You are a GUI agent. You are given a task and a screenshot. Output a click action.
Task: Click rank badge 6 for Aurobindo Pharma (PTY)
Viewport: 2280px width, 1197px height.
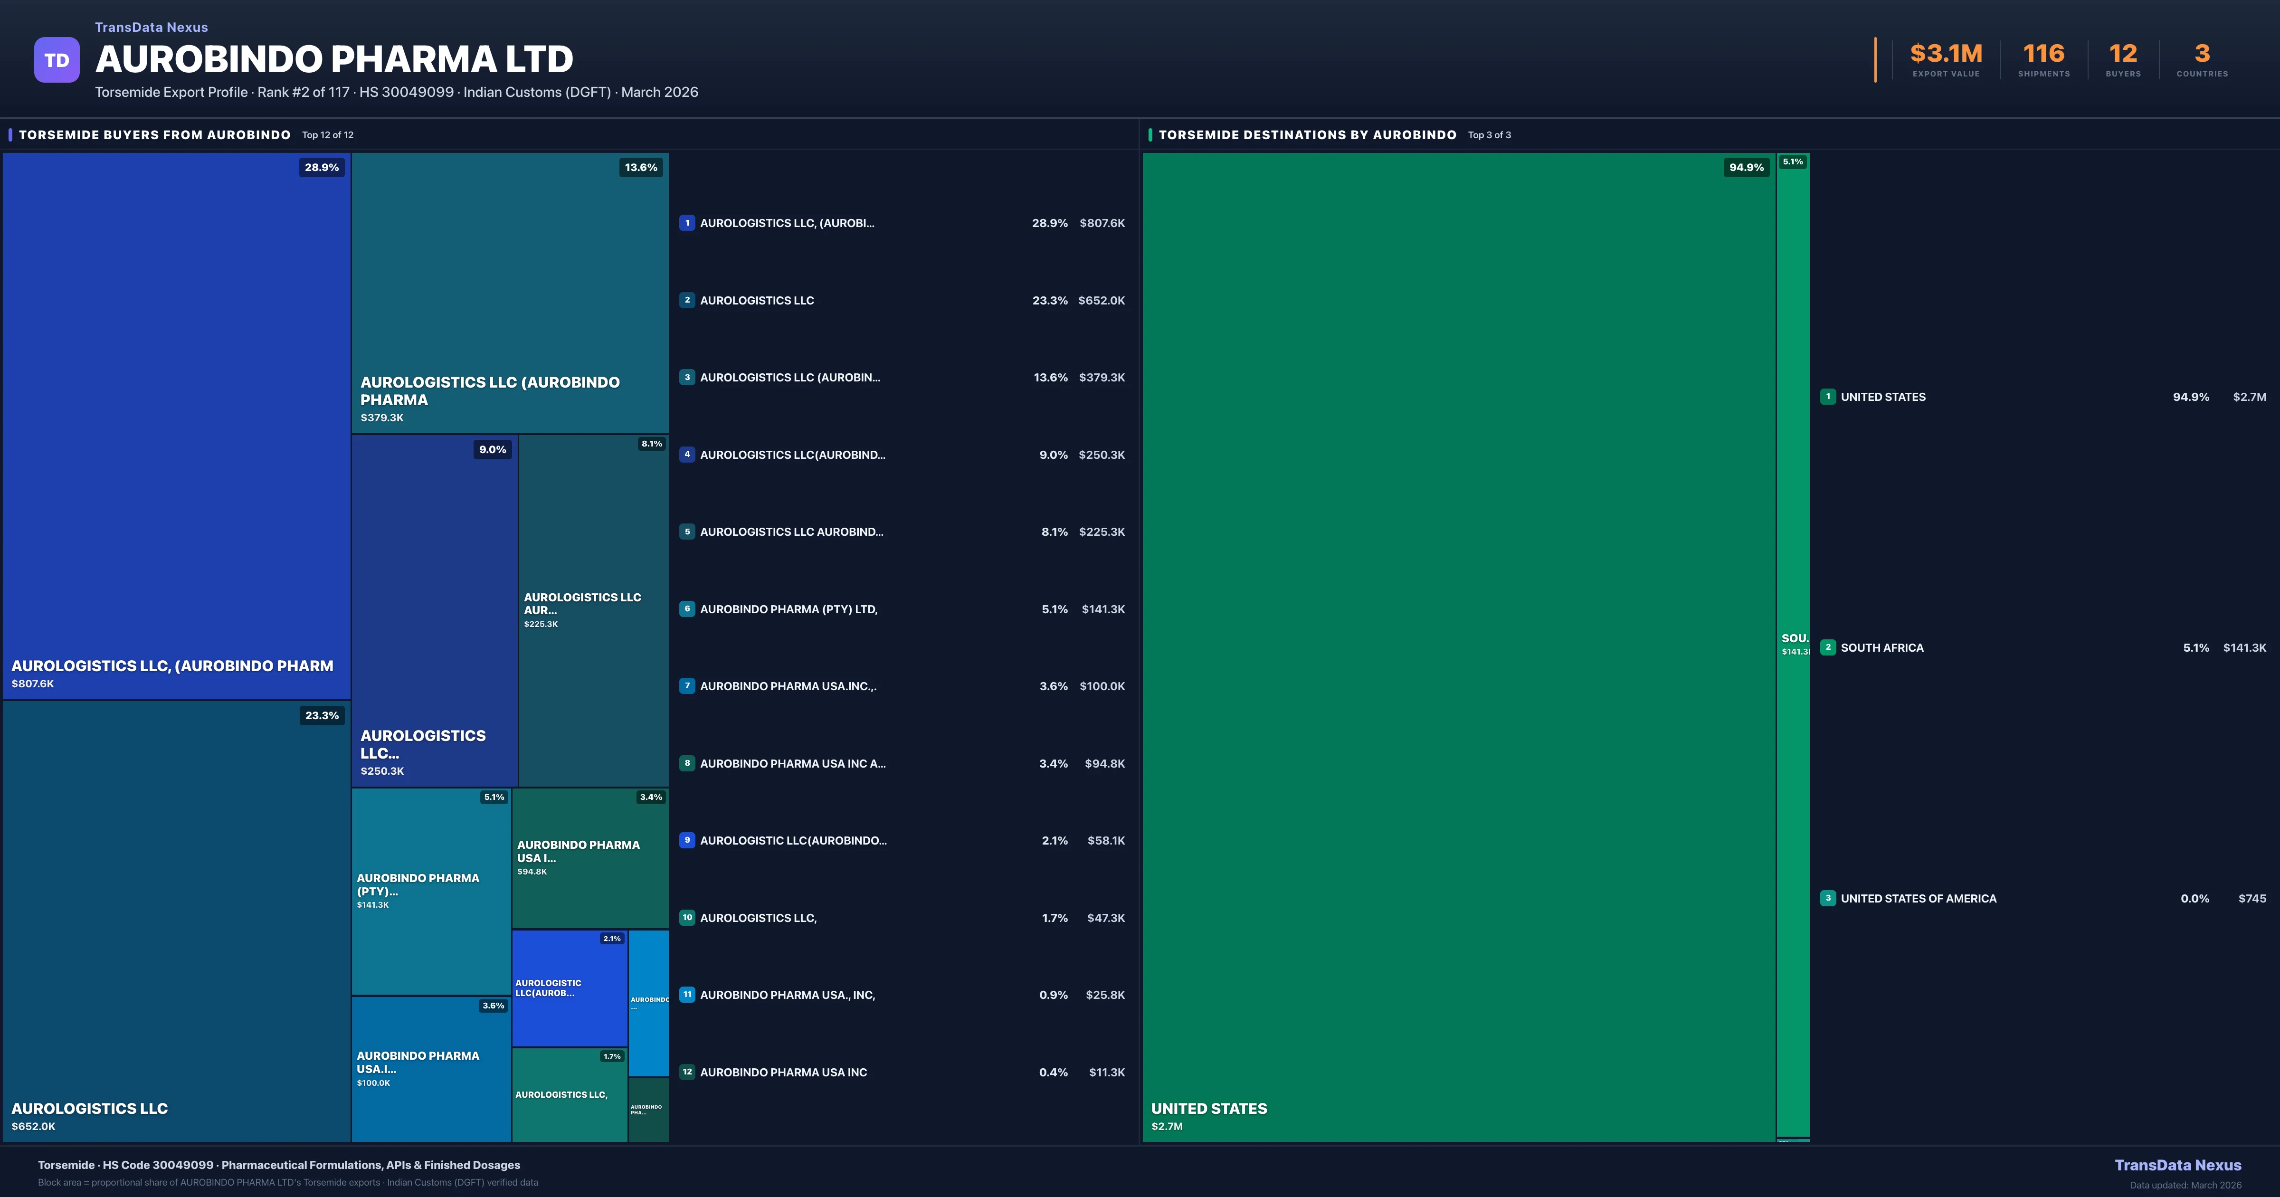[x=687, y=609]
